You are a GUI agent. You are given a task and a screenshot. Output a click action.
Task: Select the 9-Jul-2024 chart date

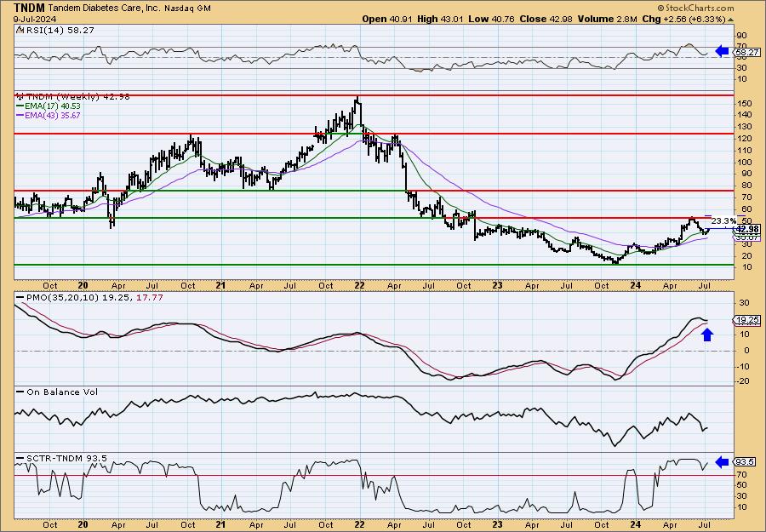(35, 19)
